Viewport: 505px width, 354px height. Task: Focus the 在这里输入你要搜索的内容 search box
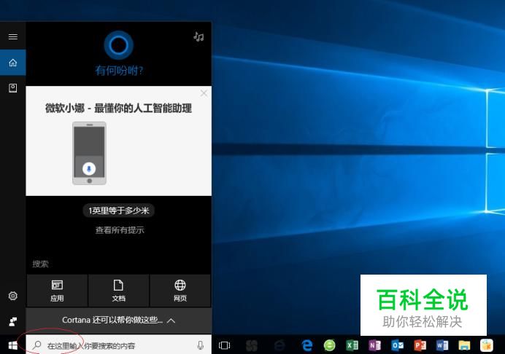tap(119, 345)
